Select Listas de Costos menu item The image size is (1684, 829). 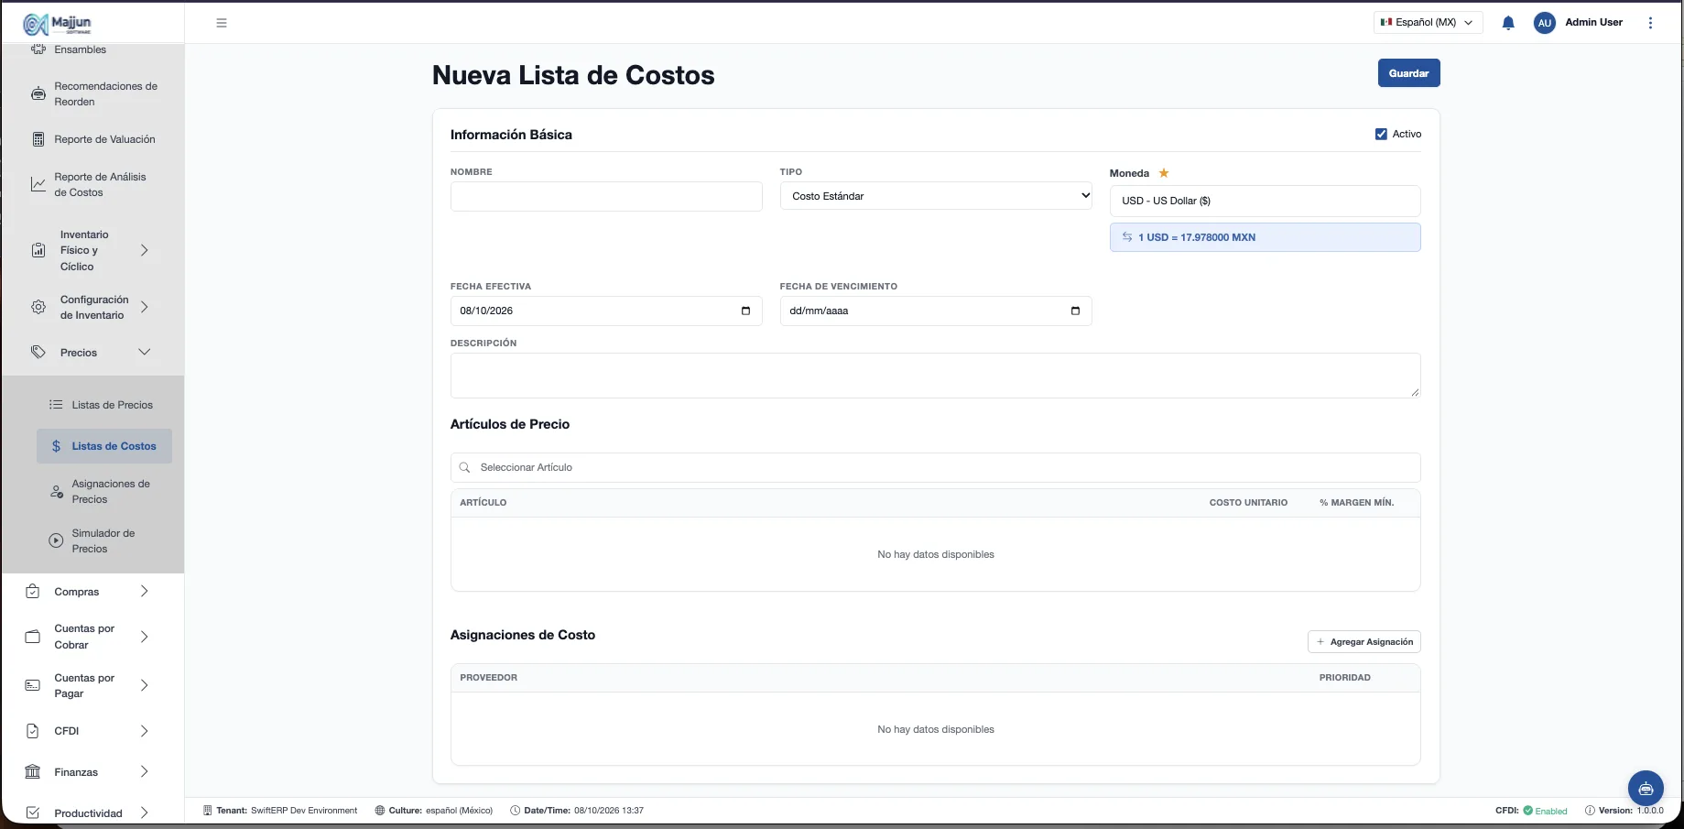pos(104,446)
